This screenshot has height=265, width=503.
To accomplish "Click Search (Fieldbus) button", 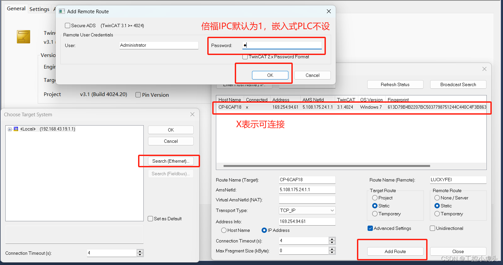I will pyautogui.click(x=171, y=174).
